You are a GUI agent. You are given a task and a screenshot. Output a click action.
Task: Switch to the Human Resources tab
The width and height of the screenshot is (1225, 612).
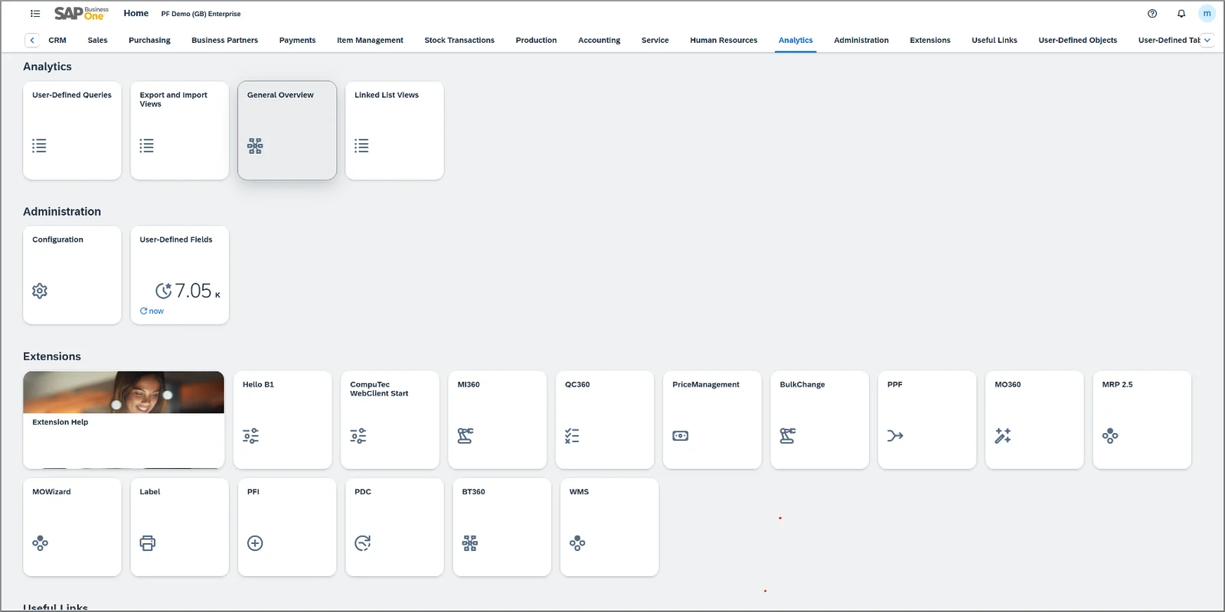coord(724,41)
